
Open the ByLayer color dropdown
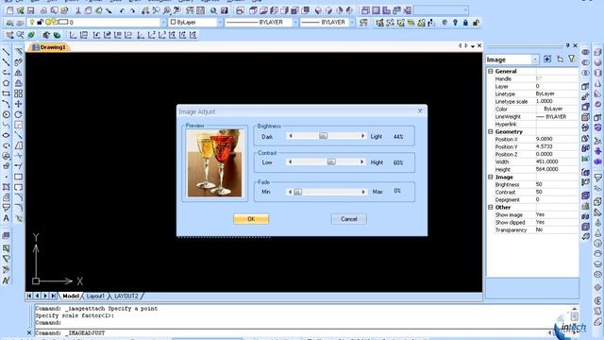click(220, 23)
